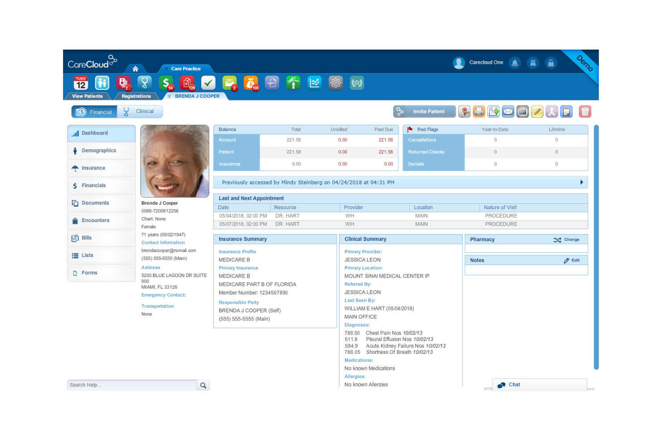
Task: Click the envelope email icon in patient toolbar
Action: (508, 112)
